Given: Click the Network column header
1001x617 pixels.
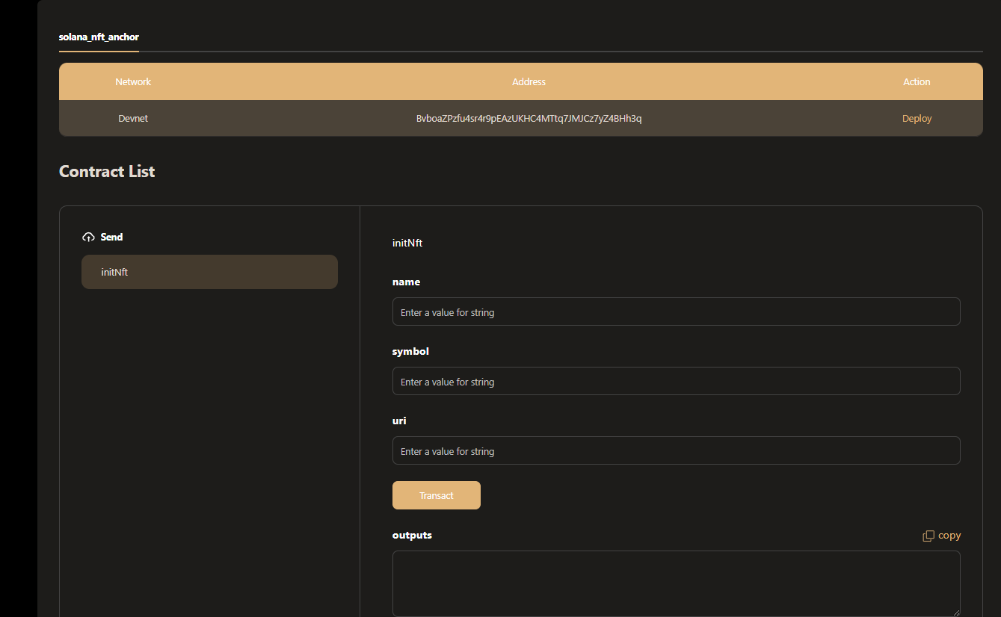Looking at the screenshot, I should (x=133, y=81).
